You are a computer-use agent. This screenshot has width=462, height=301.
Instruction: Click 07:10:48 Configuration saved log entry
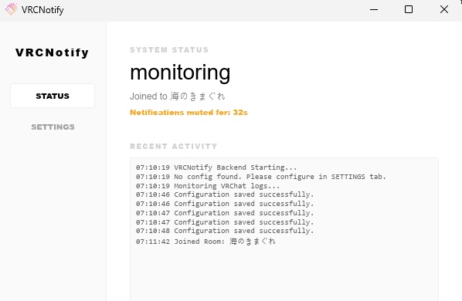[225, 231]
